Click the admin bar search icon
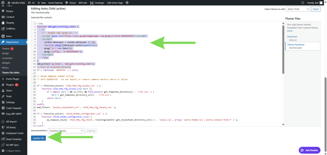327x155 pixels. [x=303, y=3]
